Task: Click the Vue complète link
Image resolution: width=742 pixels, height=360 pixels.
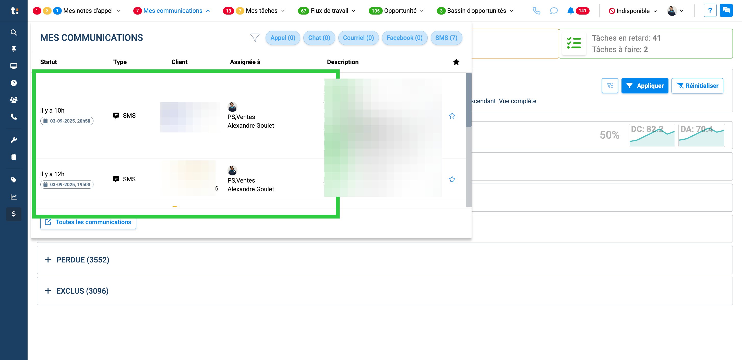Action: click(517, 101)
